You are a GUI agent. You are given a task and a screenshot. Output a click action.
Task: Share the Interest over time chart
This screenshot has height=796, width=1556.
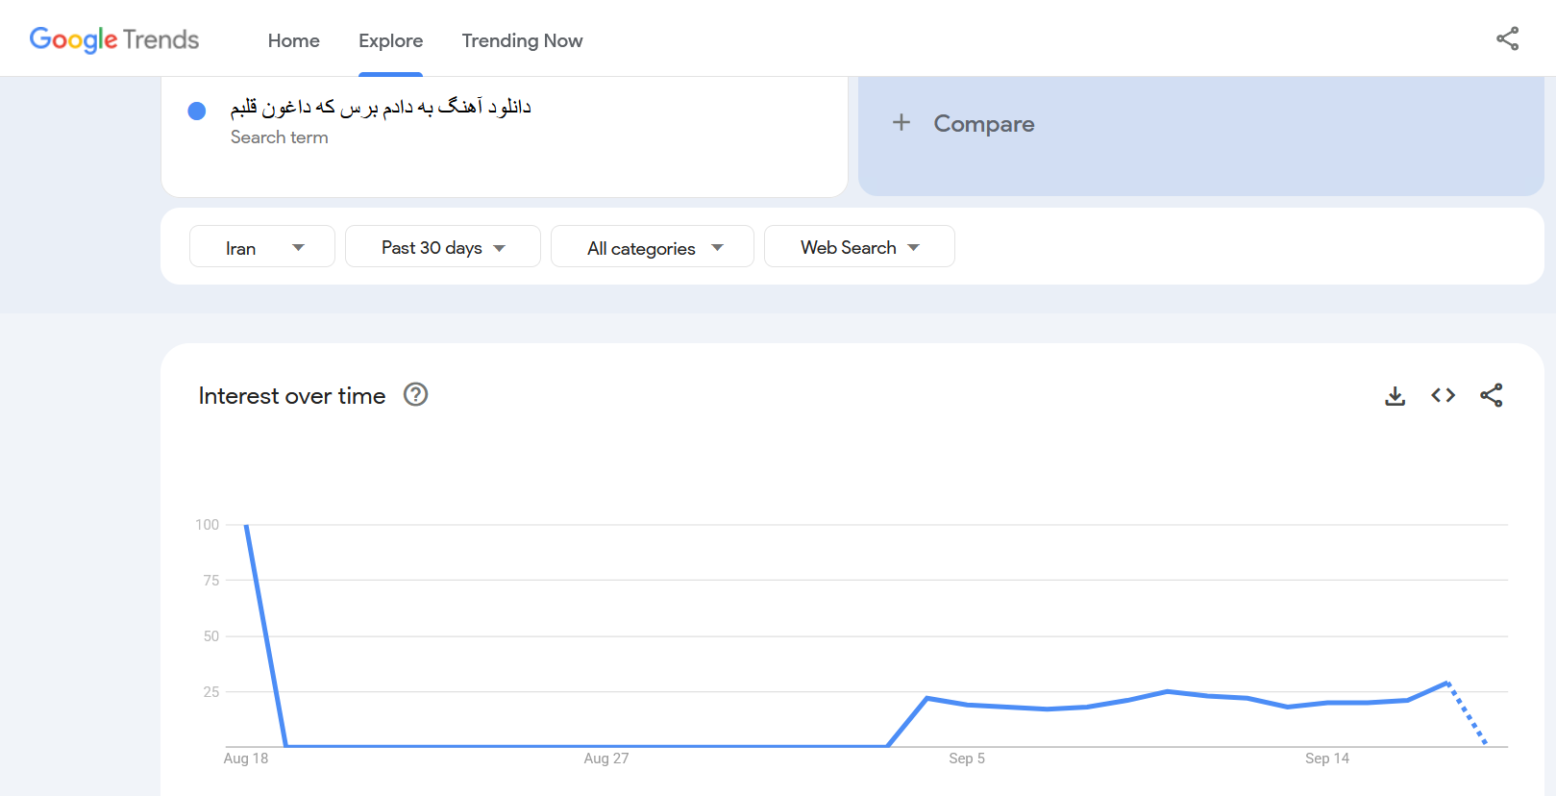pos(1491,395)
